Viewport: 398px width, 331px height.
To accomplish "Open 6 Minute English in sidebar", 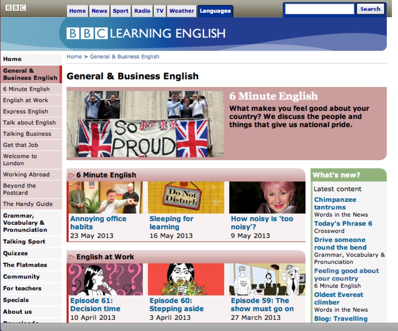I will [x=31, y=89].
